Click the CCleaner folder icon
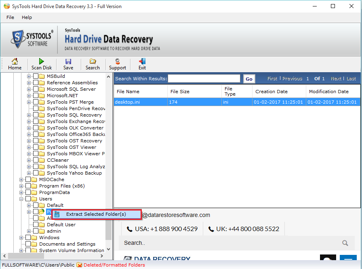Viewport: 362px width, 269px height. 42,160
